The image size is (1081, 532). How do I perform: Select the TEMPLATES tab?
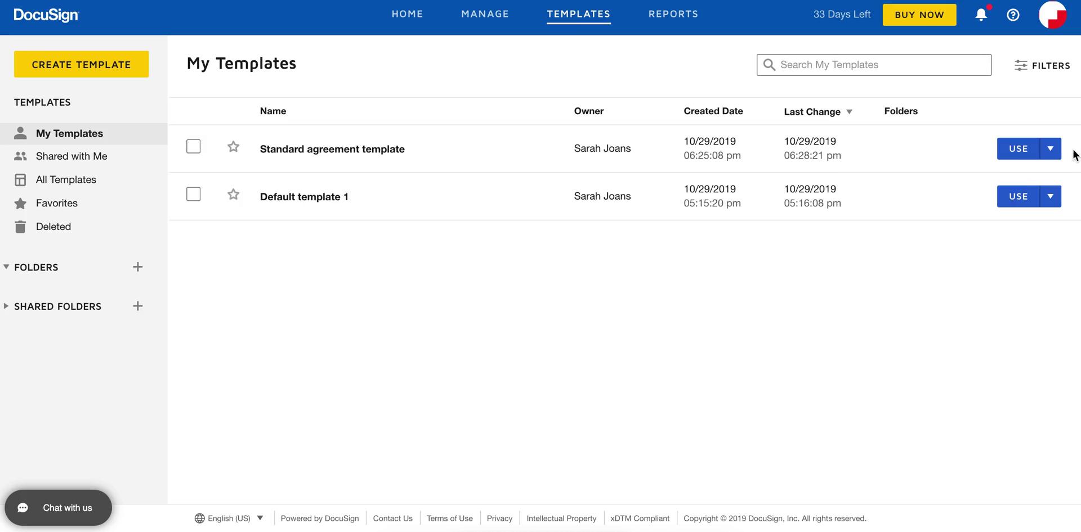point(578,14)
